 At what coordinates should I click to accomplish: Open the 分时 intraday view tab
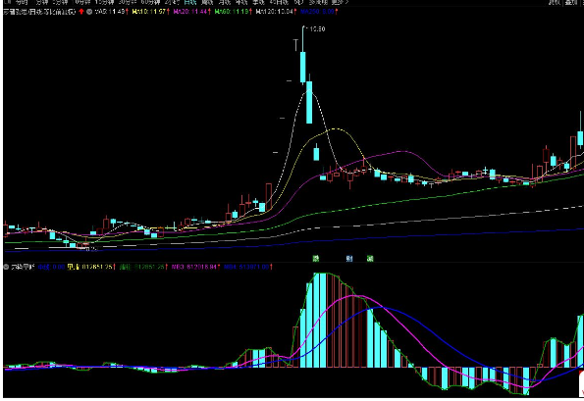pos(22,2)
